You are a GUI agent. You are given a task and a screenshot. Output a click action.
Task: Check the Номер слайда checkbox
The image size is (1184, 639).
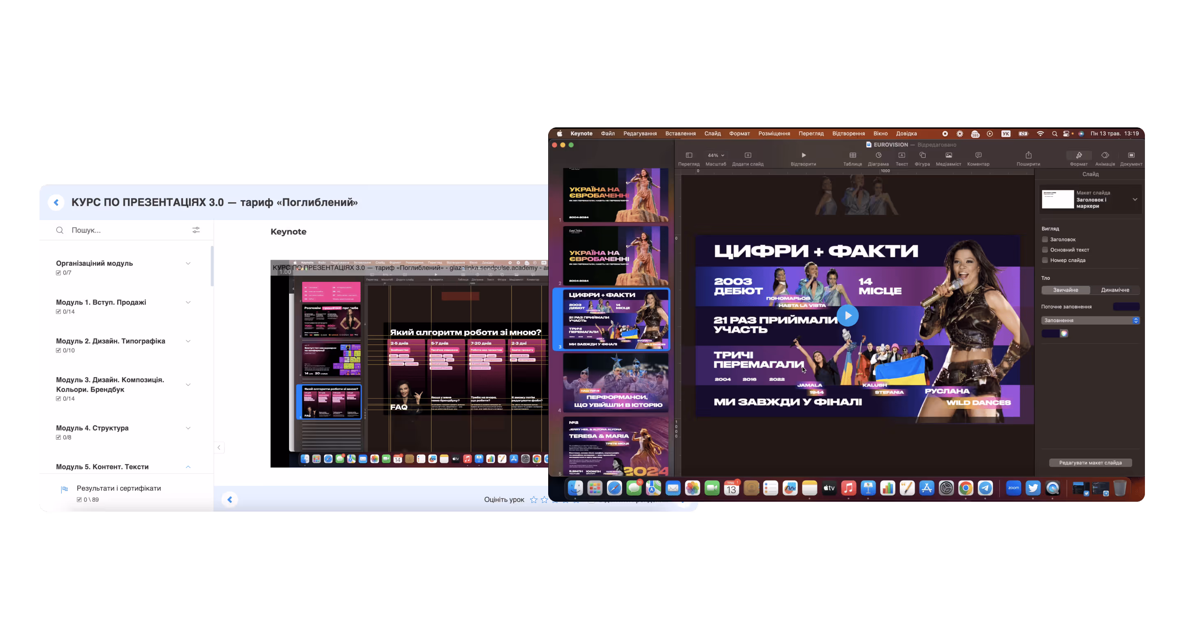pyautogui.click(x=1045, y=261)
